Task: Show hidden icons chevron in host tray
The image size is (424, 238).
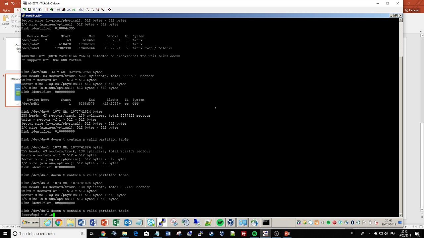Action: click(370, 234)
